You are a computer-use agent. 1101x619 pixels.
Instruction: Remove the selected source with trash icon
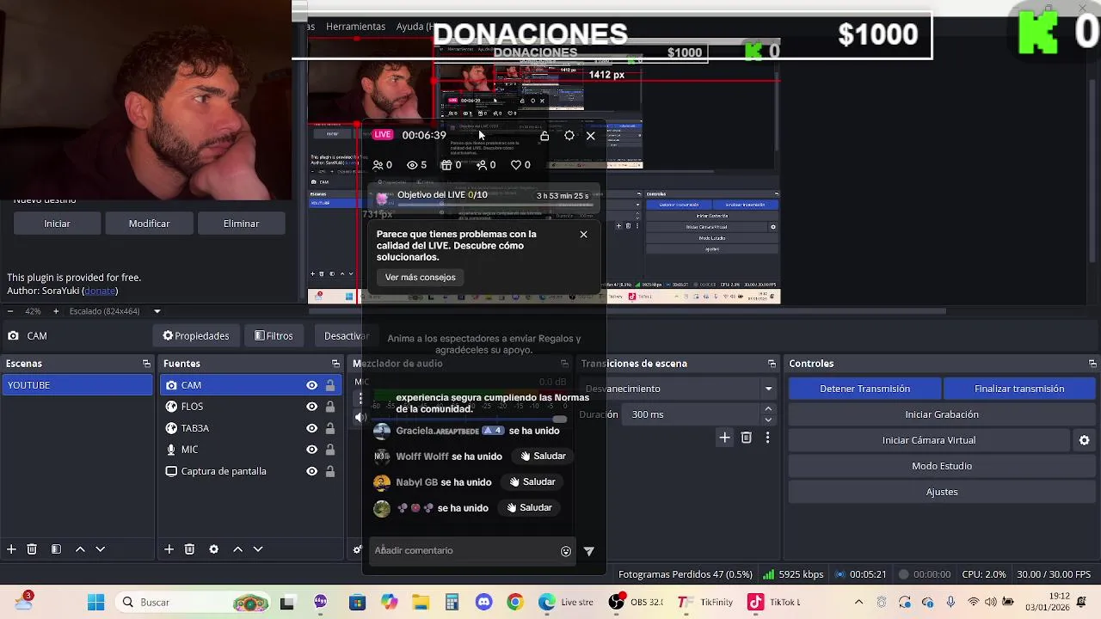[x=189, y=549]
